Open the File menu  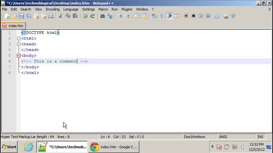pos(5,9)
